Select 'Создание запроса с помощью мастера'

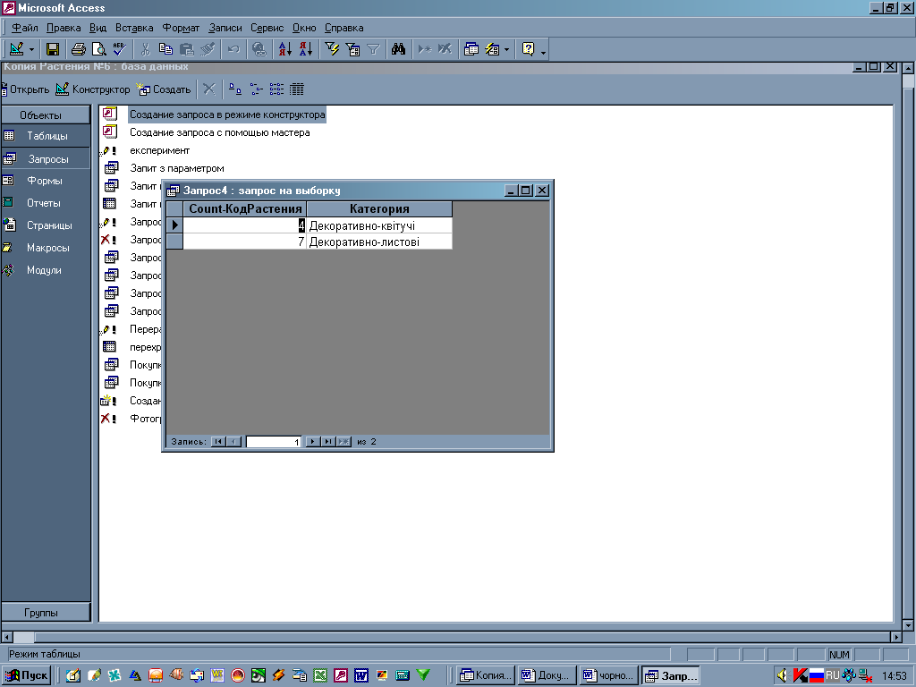[220, 132]
